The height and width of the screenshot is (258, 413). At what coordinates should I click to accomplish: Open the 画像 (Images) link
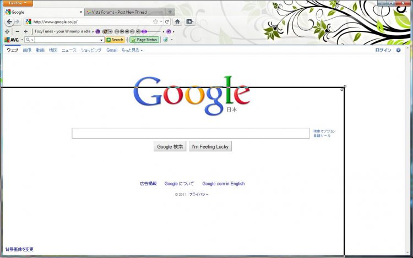(x=27, y=50)
